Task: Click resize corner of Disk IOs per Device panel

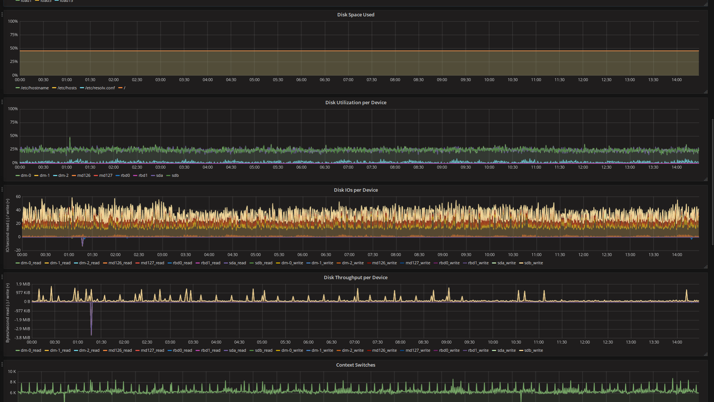Action: (x=705, y=267)
